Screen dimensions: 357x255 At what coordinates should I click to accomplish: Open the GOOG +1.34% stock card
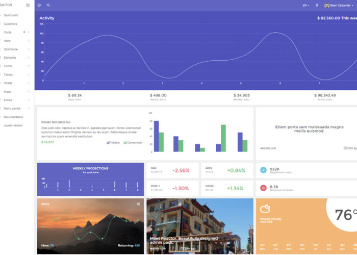227,188
